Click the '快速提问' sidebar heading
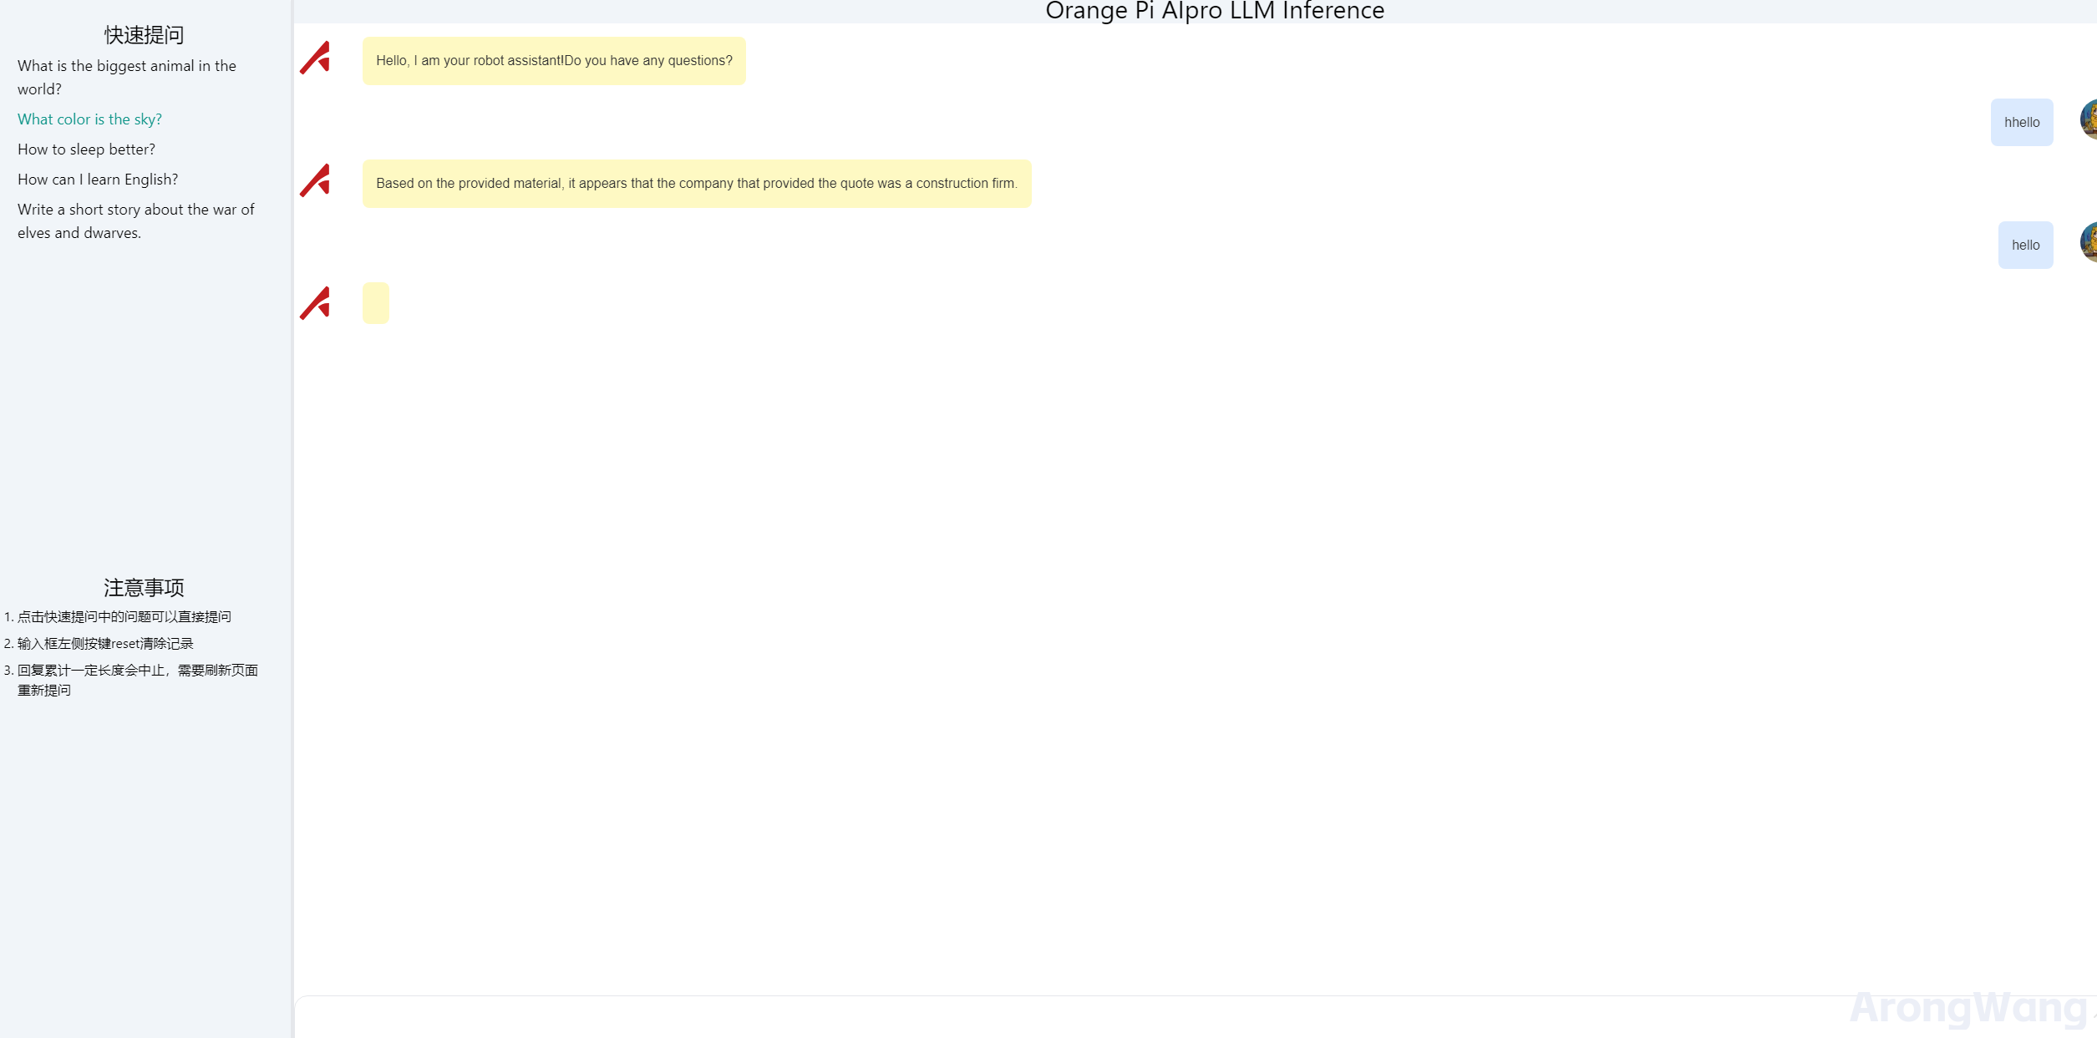This screenshot has height=1038, width=2097. tap(144, 35)
